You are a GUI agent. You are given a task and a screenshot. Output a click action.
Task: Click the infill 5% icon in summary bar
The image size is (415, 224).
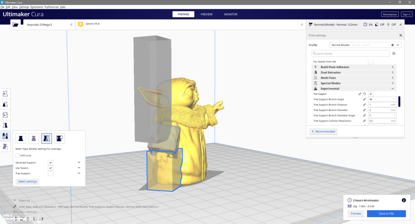pyautogui.click(x=365, y=24)
